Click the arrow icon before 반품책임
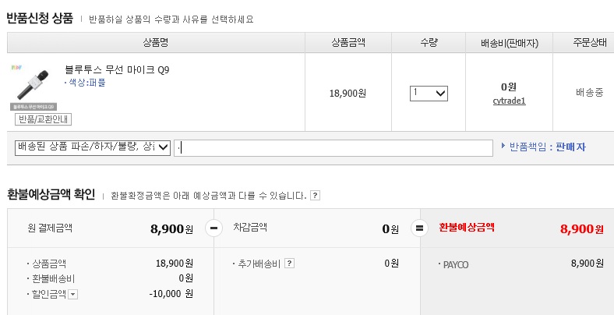Viewport: 614px width, 315px height. [x=503, y=147]
